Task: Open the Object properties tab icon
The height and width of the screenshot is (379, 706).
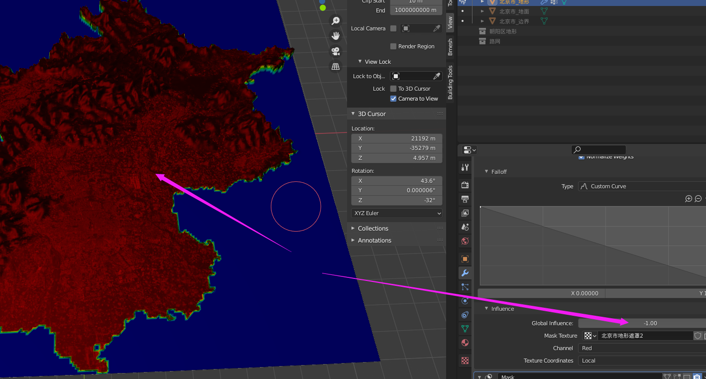Action: pyautogui.click(x=465, y=259)
